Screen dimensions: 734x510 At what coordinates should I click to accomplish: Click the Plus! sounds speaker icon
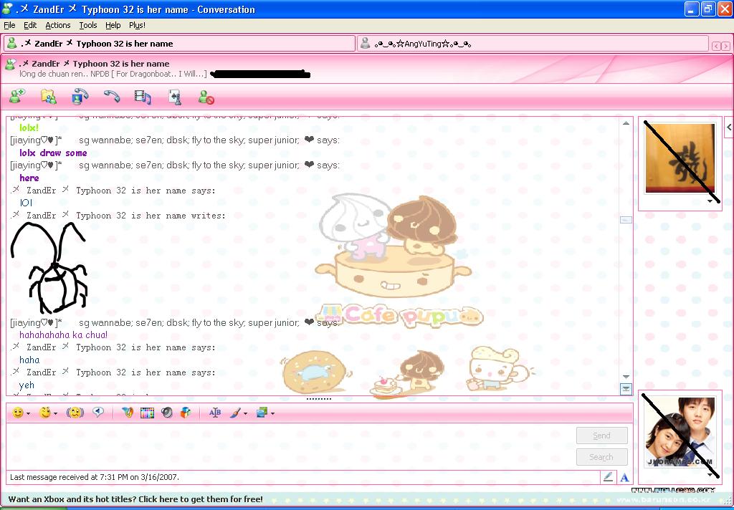(166, 412)
